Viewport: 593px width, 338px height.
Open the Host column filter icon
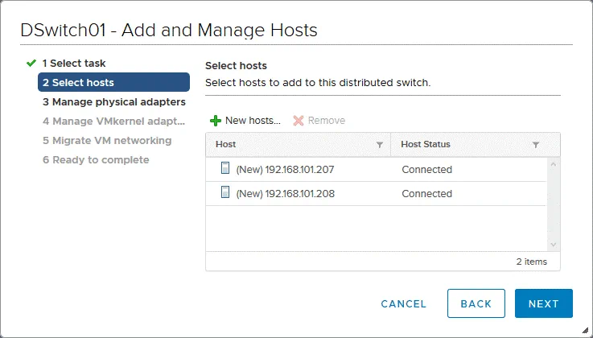coord(380,145)
